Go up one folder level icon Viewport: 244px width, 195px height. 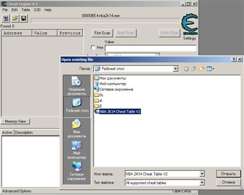(194, 69)
